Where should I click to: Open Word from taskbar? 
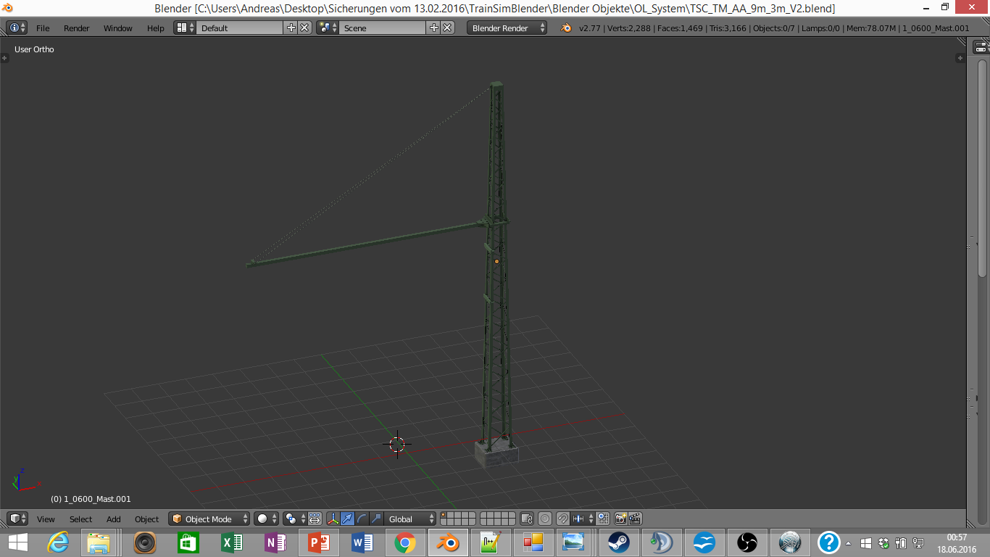tap(362, 542)
